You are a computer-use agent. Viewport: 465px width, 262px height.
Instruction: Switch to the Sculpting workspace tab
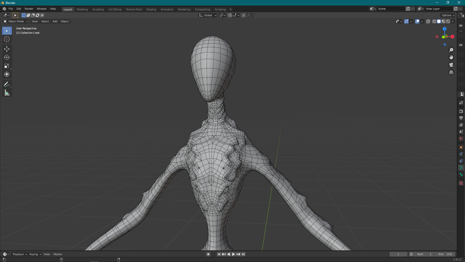tap(98, 9)
